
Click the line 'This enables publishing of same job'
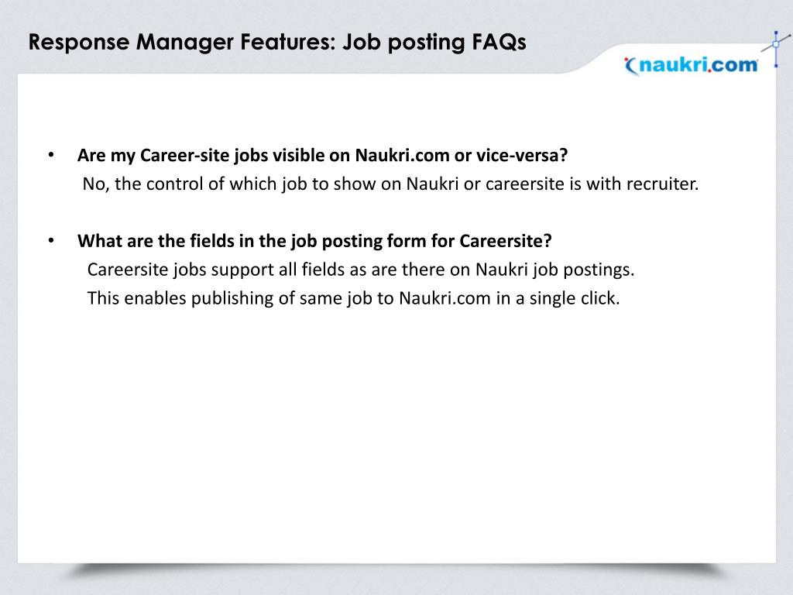point(353,298)
